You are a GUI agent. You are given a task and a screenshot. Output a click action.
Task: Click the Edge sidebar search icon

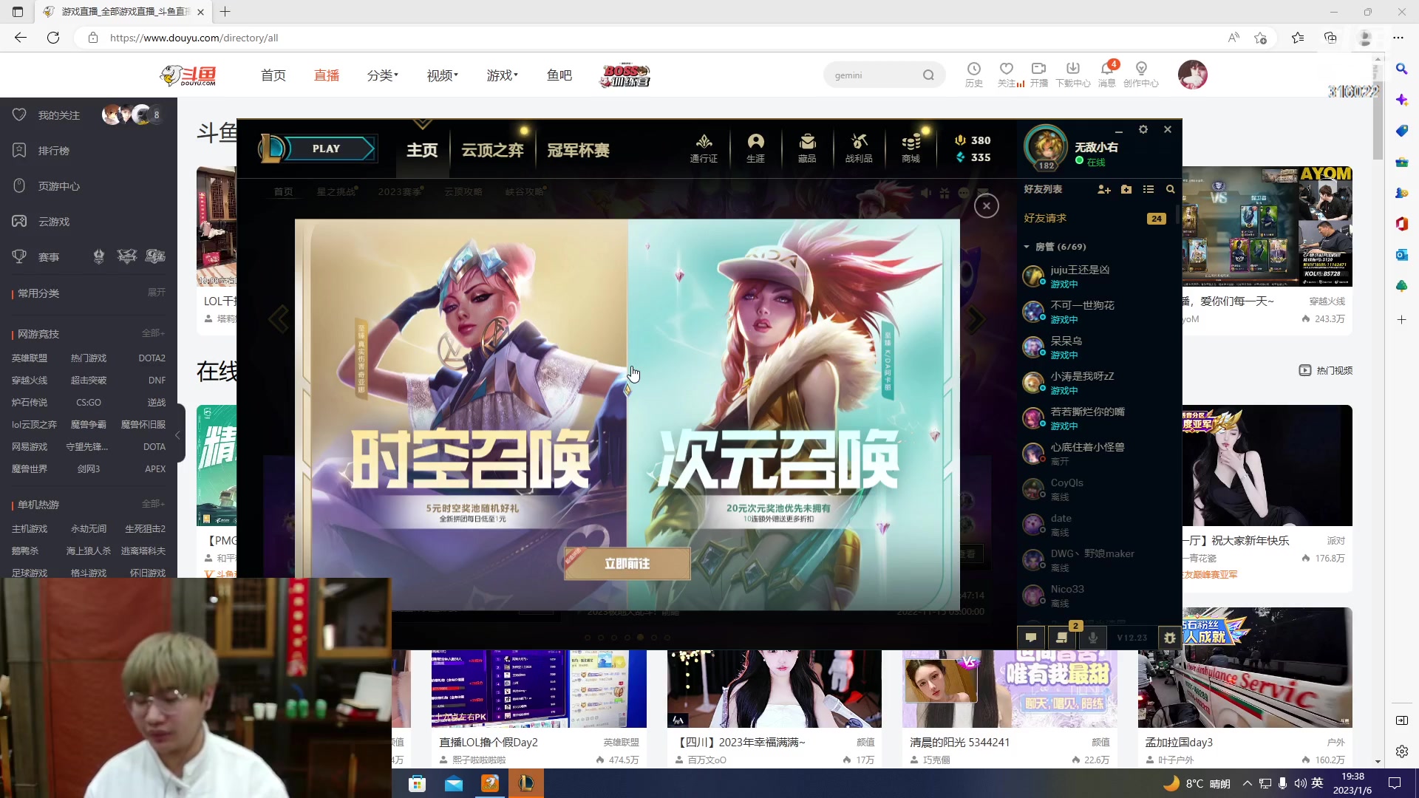[x=1401, y=69]
